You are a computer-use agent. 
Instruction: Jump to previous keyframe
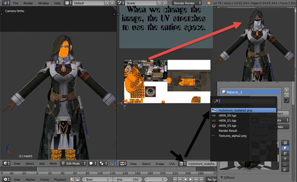(x=180, y=180)
